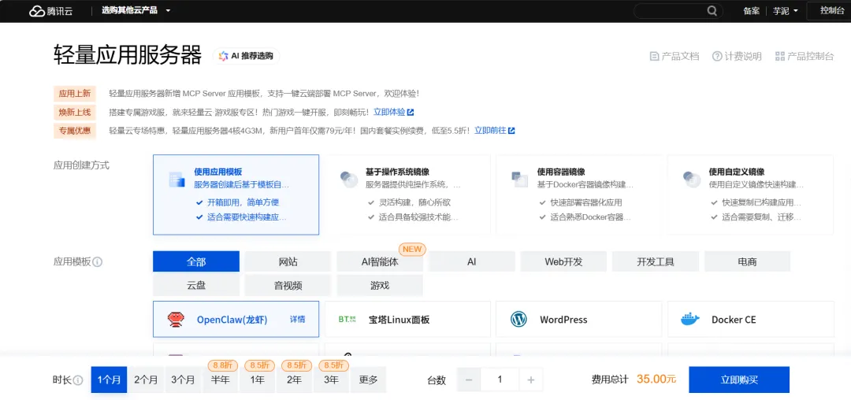Select the 音视频 template tab
851x400 pixels.
pos(288,285)
